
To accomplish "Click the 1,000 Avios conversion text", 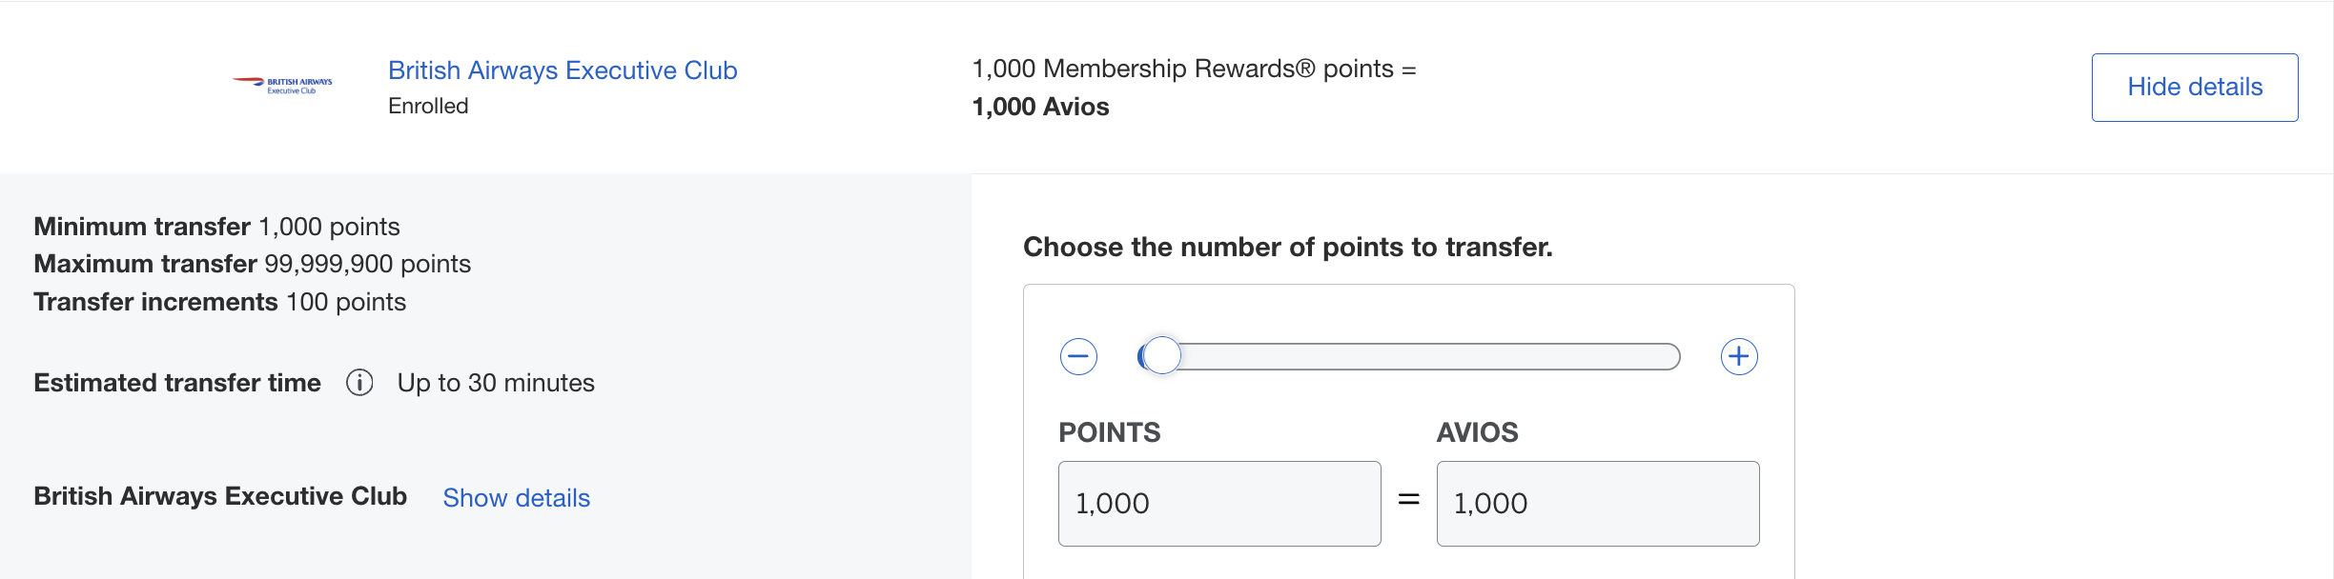I will (x=1038, y=107).
